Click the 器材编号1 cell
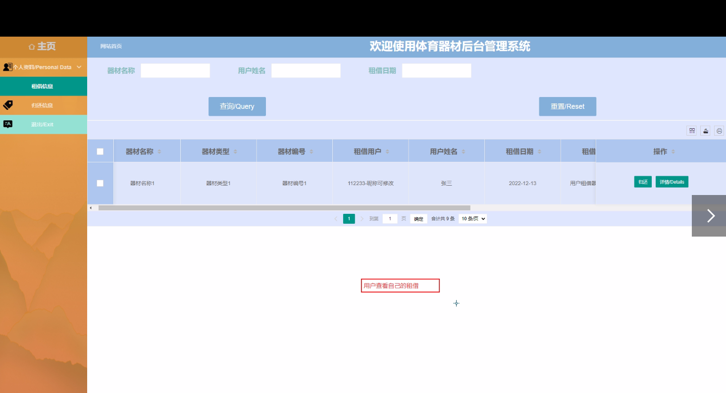The width and height of the screenshot is (726, 393). (295, 183)
